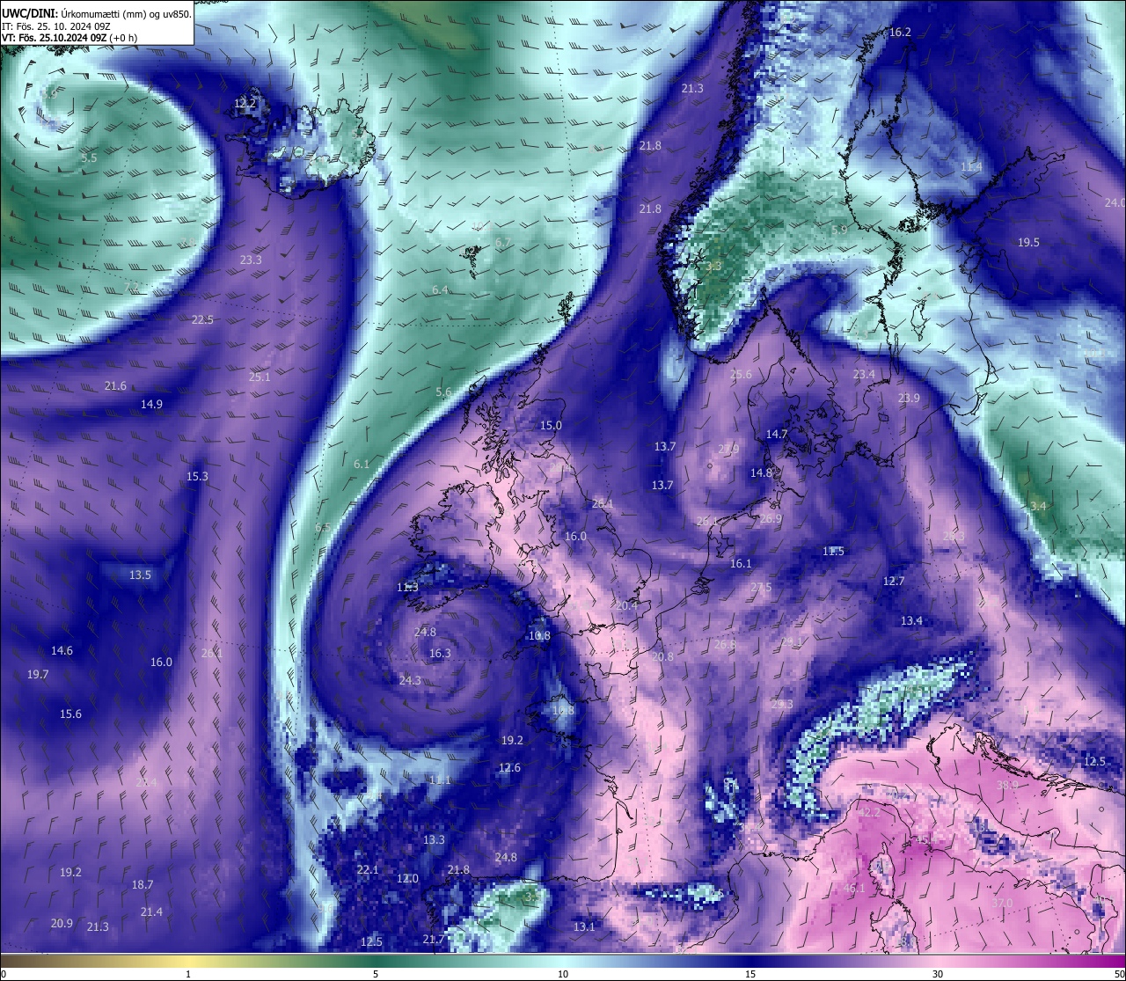Image resolution: width=1126 pixels, height=981 pixels.
Task: Select the 12.6 value label
Action: [509, 767]
